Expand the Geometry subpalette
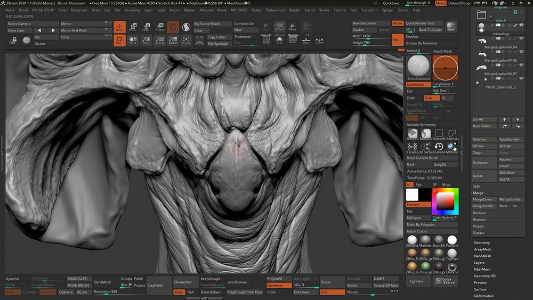This screenshot has width=533, height=300. pyautogui.click(x=482, y=242)
